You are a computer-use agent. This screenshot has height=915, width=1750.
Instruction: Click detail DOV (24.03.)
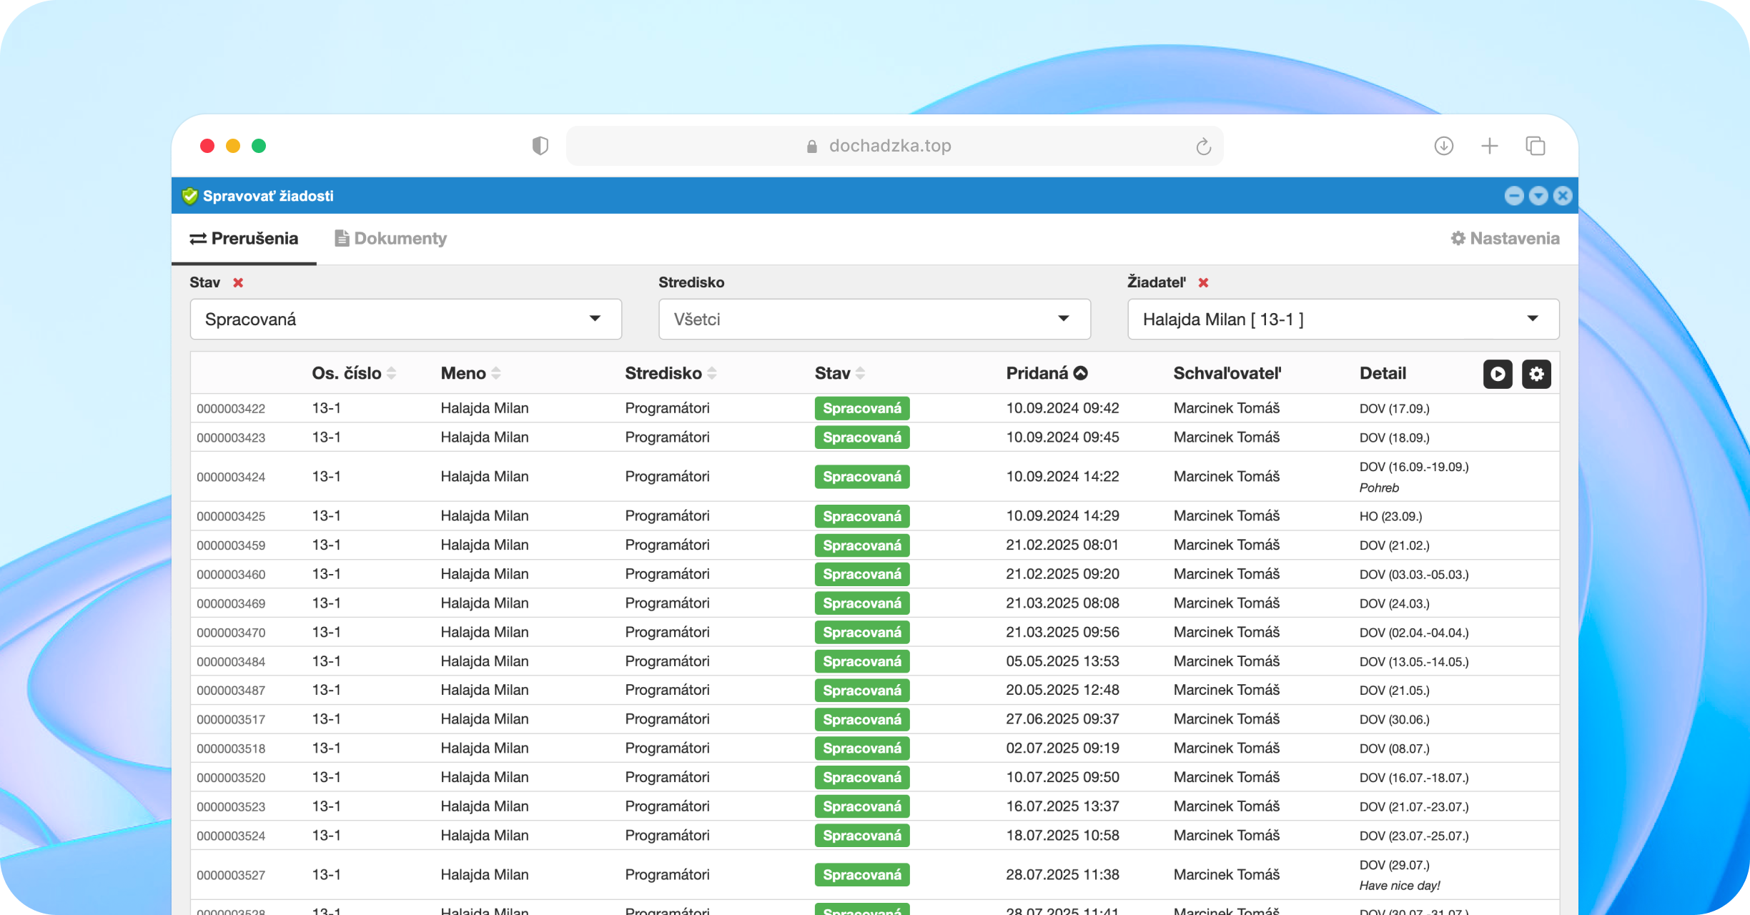click(1394, 603)
